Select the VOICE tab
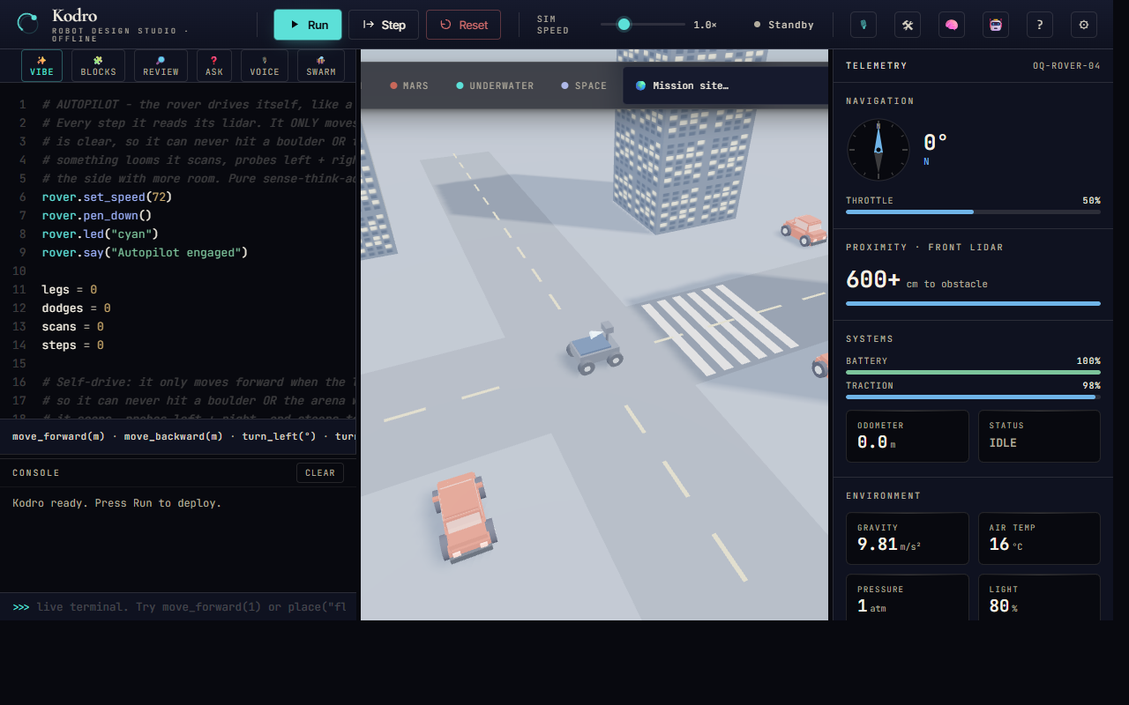The width and height of the screenshot is (1129, 705). 265,66
